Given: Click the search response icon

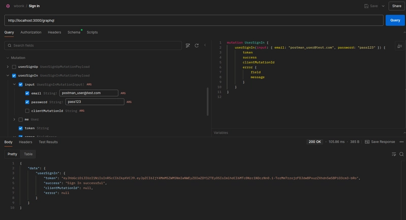Looking at the screenshot, I should point(401,154).
